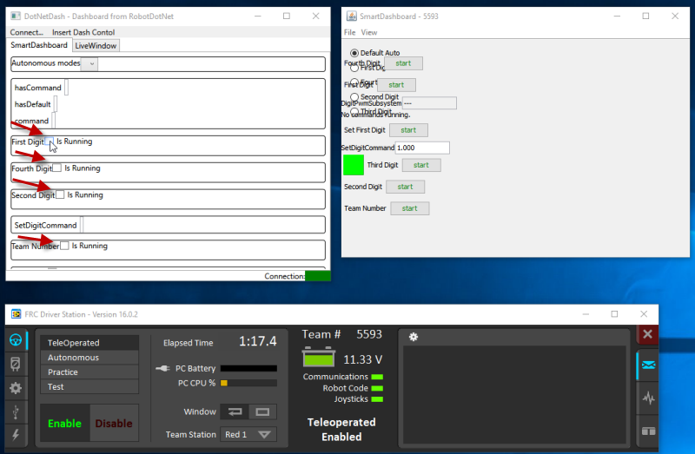Click the SetDigitCommand 1.000 input field
Screen dimensions: 695x454
pyautogui.click(x=422, y=148)
